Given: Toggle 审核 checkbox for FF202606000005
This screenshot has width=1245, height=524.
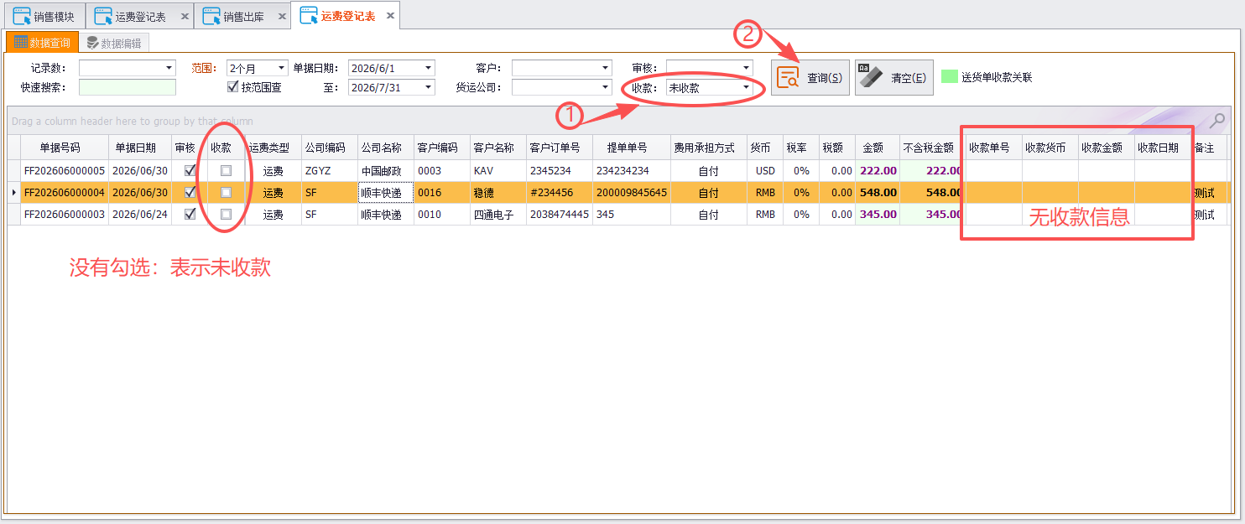Looking at the screenshot, I should coord(190,170).
